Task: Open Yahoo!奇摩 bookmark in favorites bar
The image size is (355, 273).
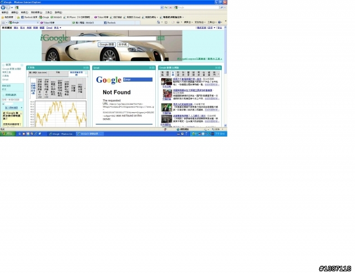Action: (102, 17)
